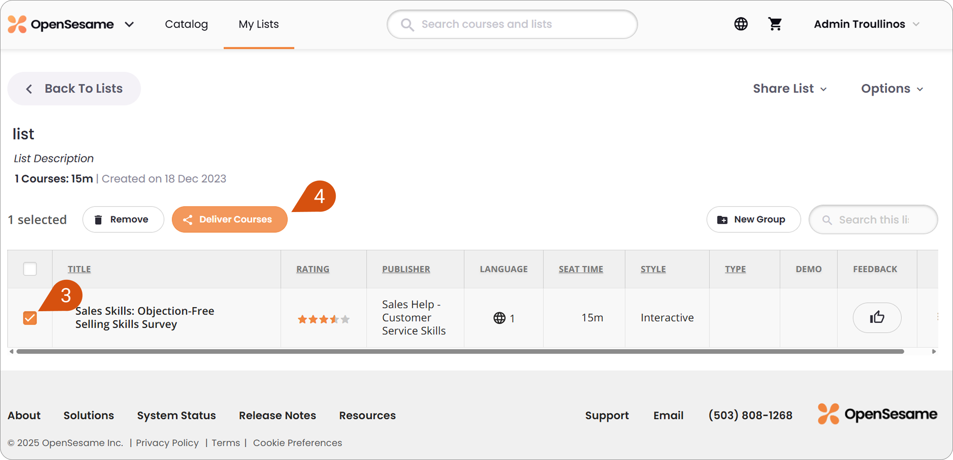Screen dimensions: 953x460
Task: Click the globe language icon in header
Action: tap(741, 24)
